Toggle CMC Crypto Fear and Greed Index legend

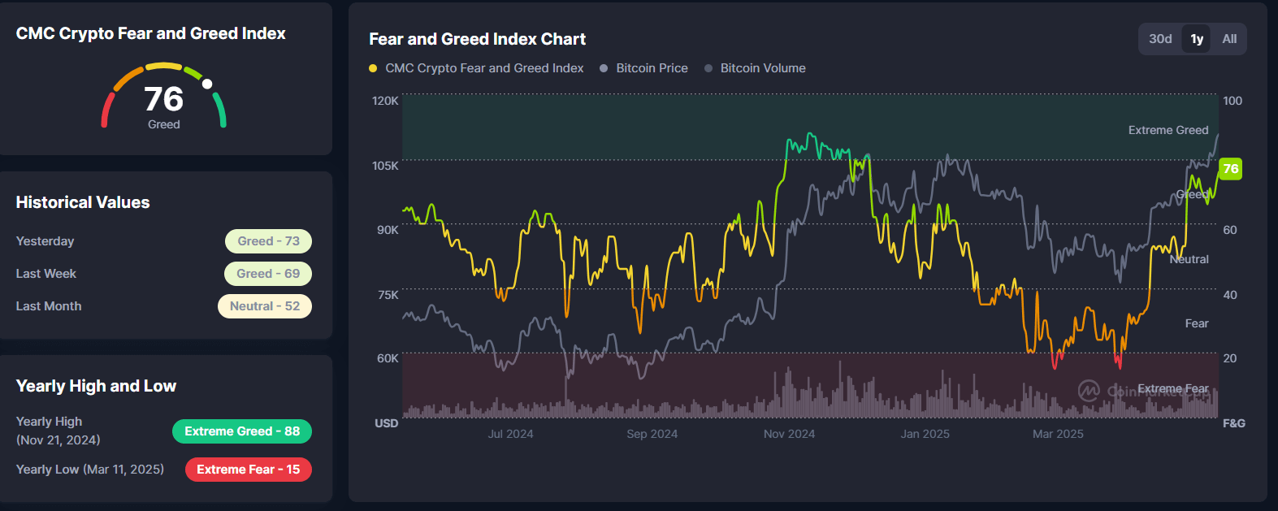pyautogui.click(x=483, y=68)
